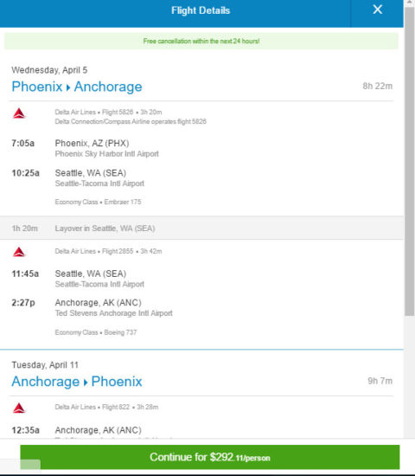The height and width of the screenshot is (476, 415).
Task: Click the Phoenix to Anchorage route heading
Action: [x=77, y=87]
